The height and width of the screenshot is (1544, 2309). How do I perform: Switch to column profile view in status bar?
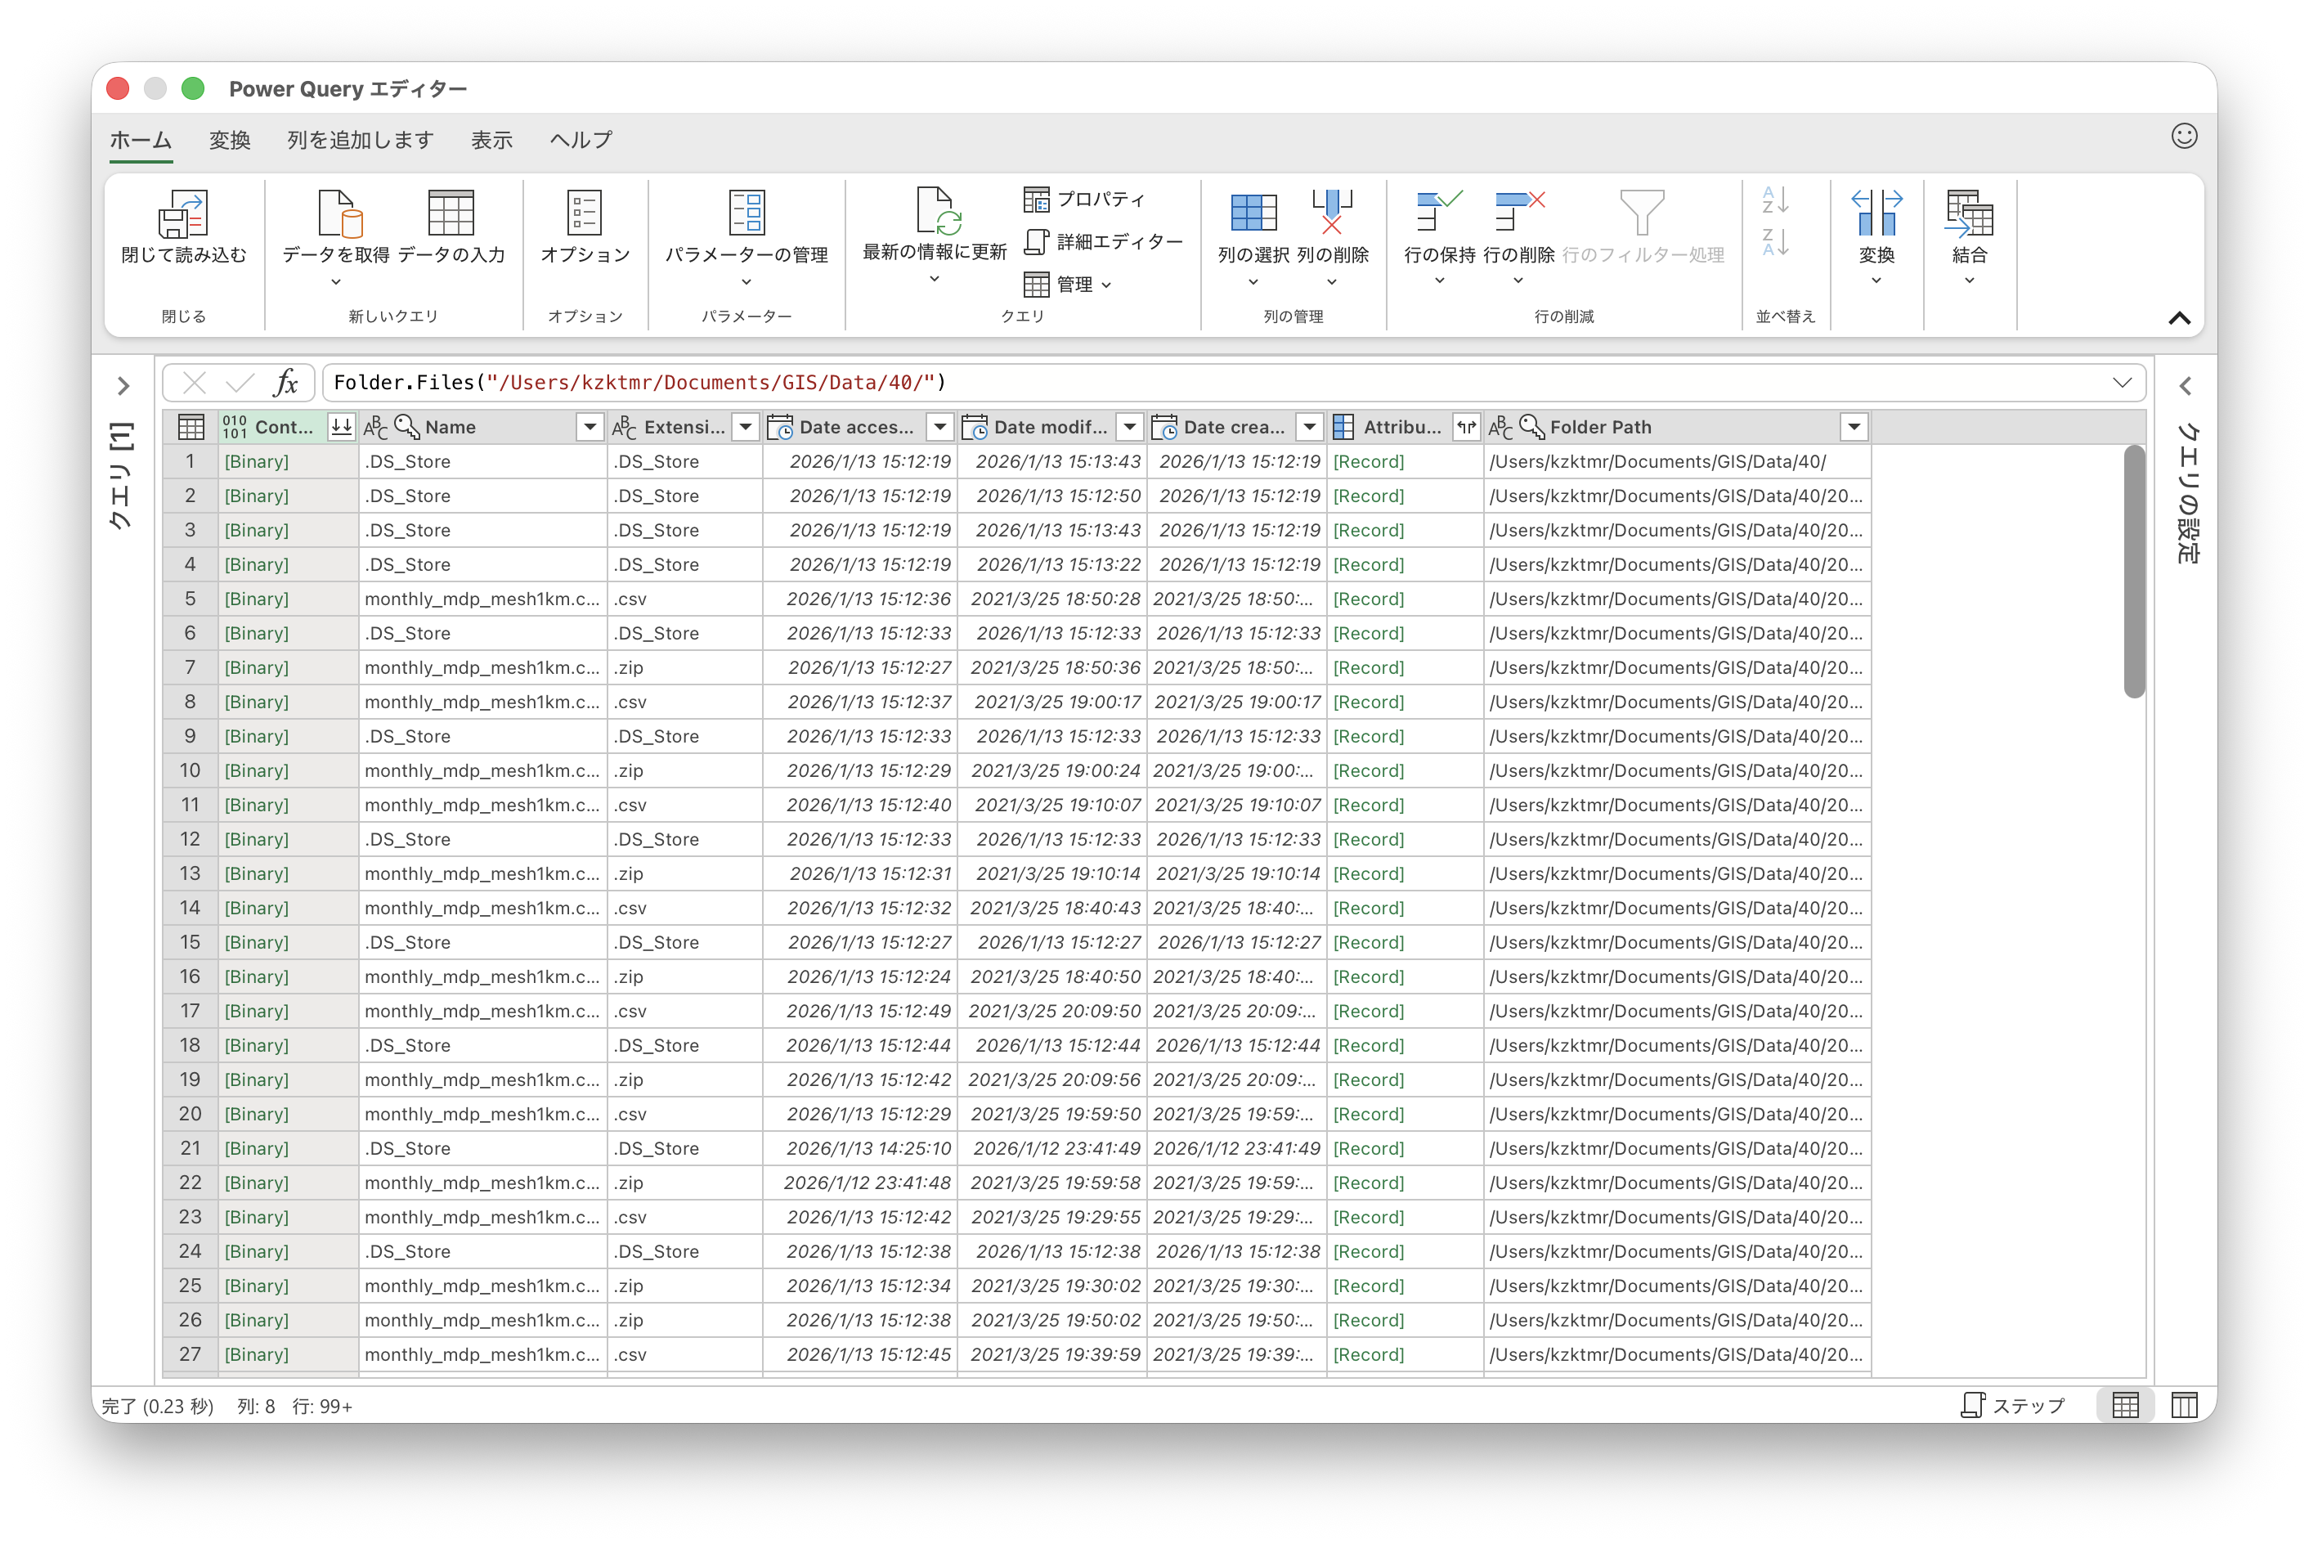(2184, 1405)
